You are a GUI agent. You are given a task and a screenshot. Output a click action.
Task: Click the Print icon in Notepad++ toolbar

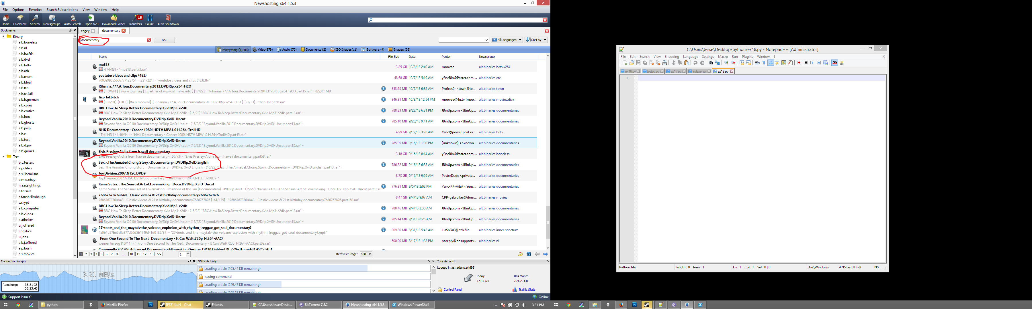[664, 63]
